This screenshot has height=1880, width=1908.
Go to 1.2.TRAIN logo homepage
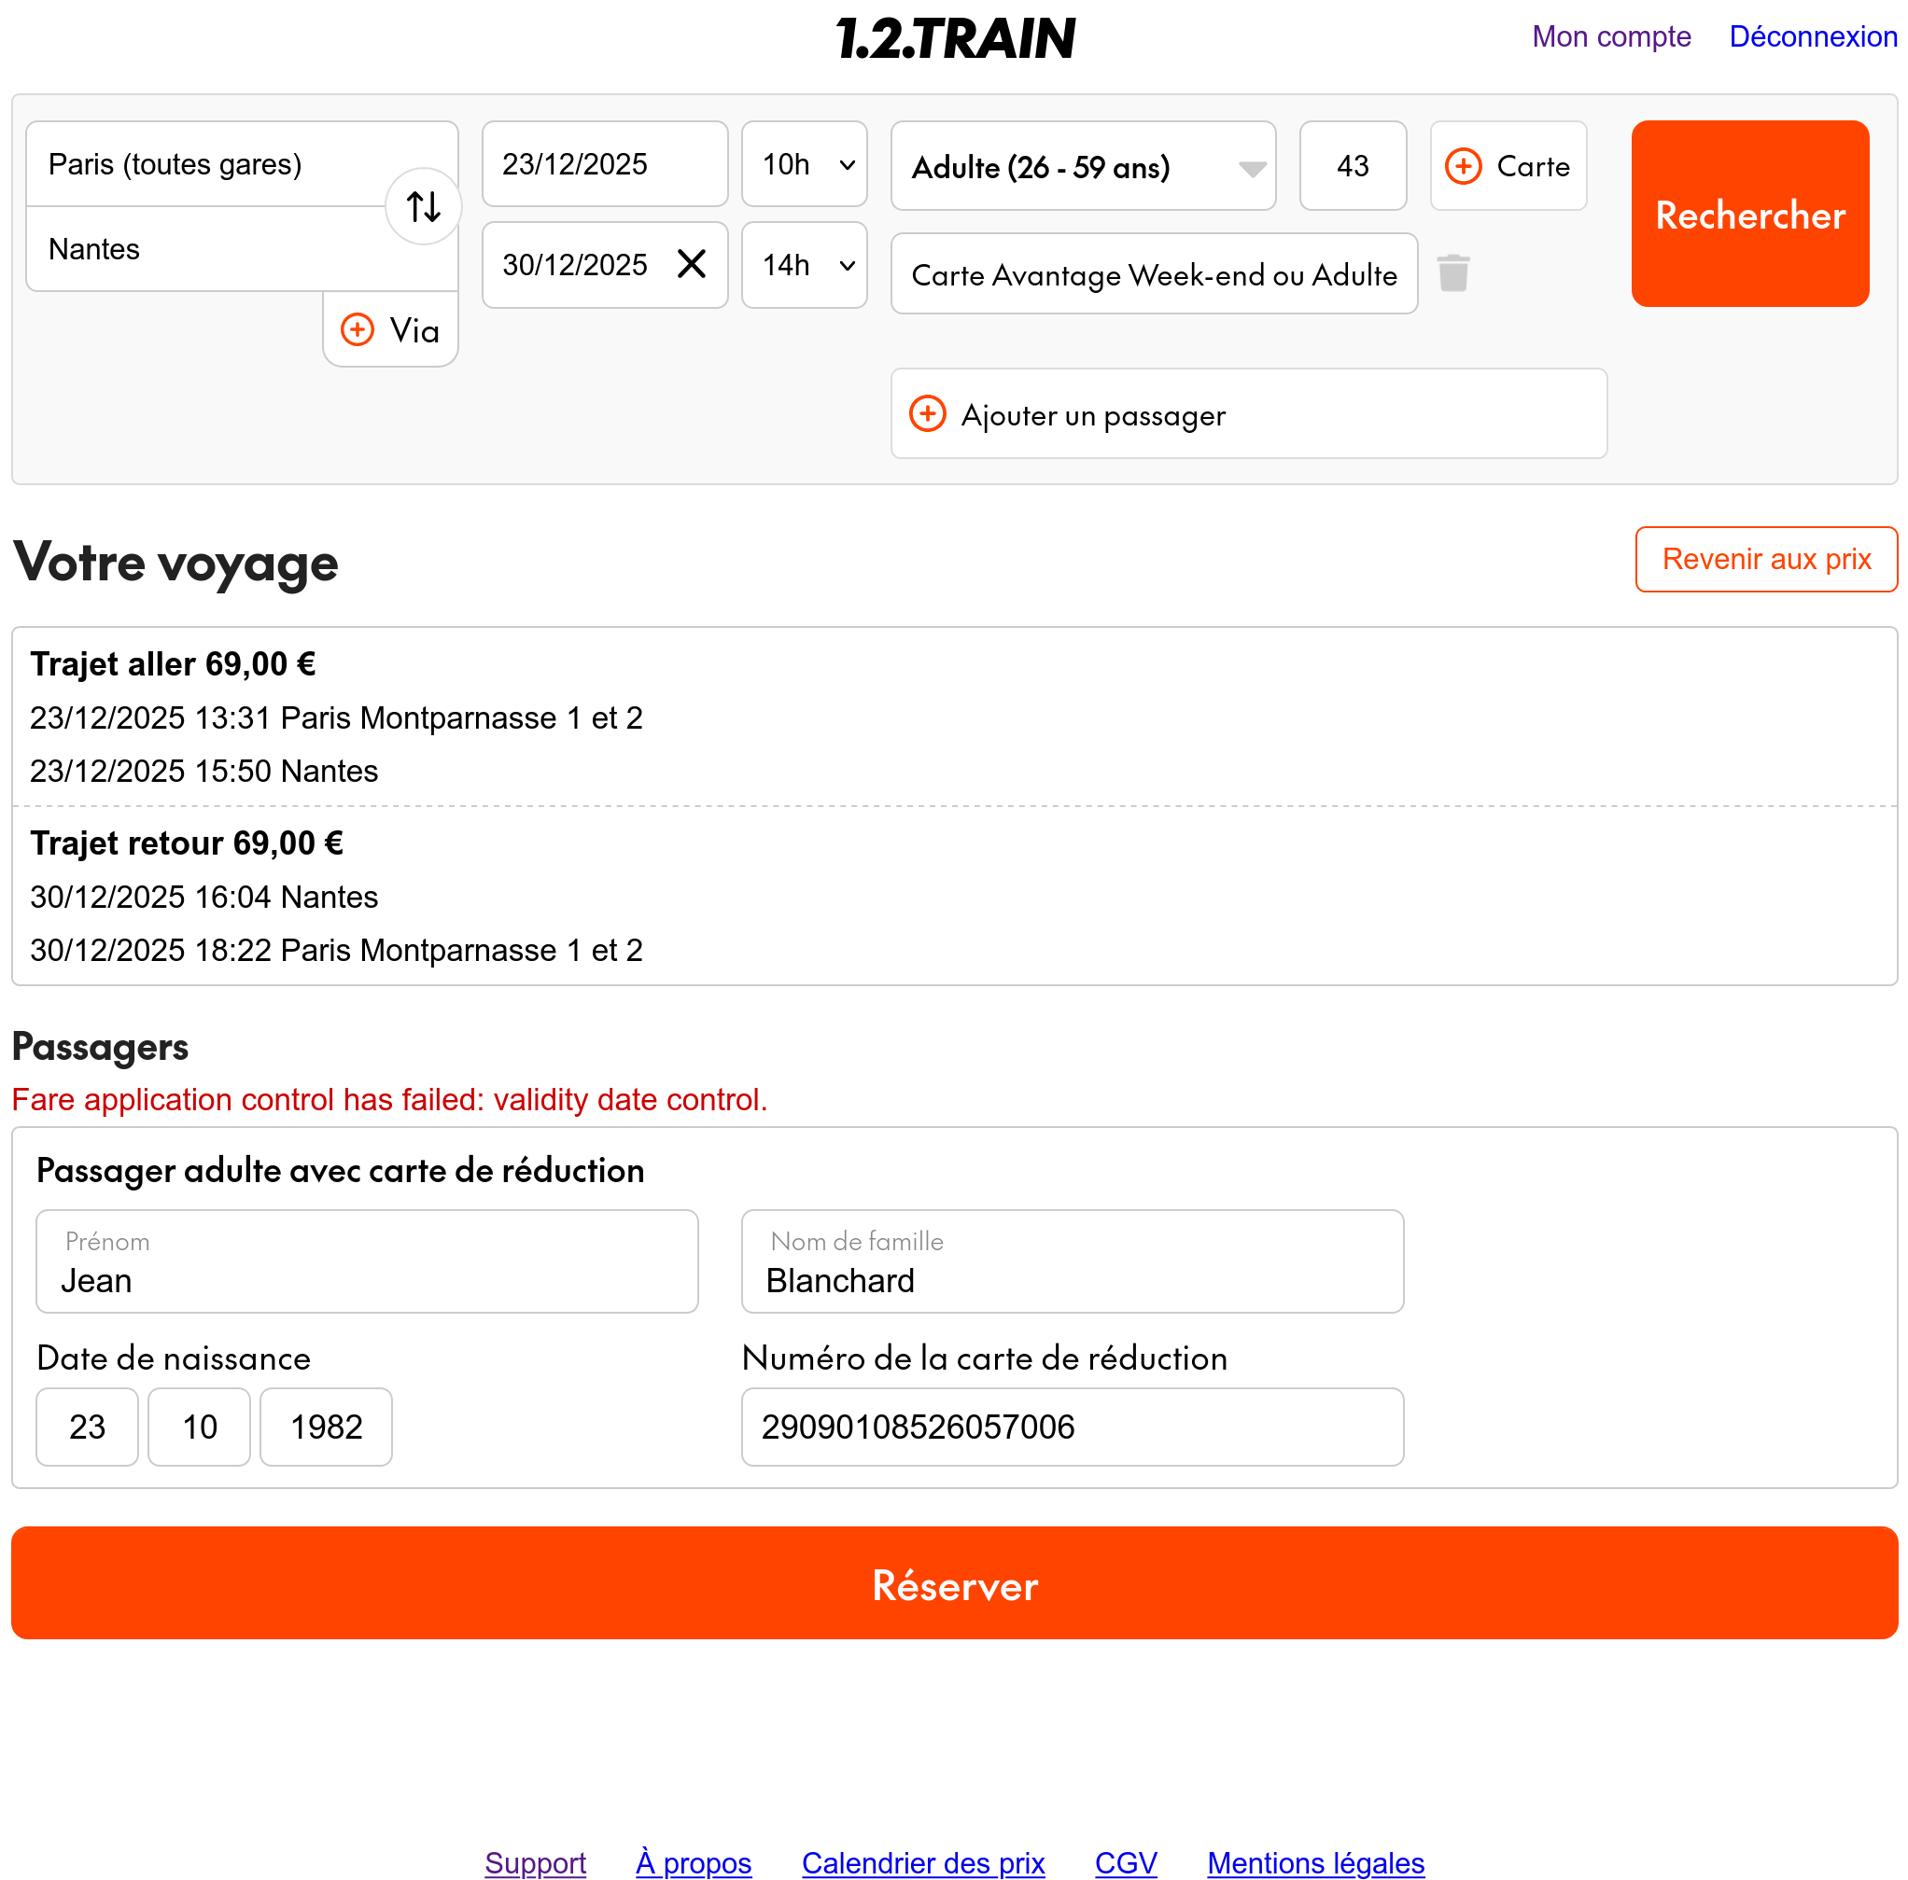coord(954,39)
